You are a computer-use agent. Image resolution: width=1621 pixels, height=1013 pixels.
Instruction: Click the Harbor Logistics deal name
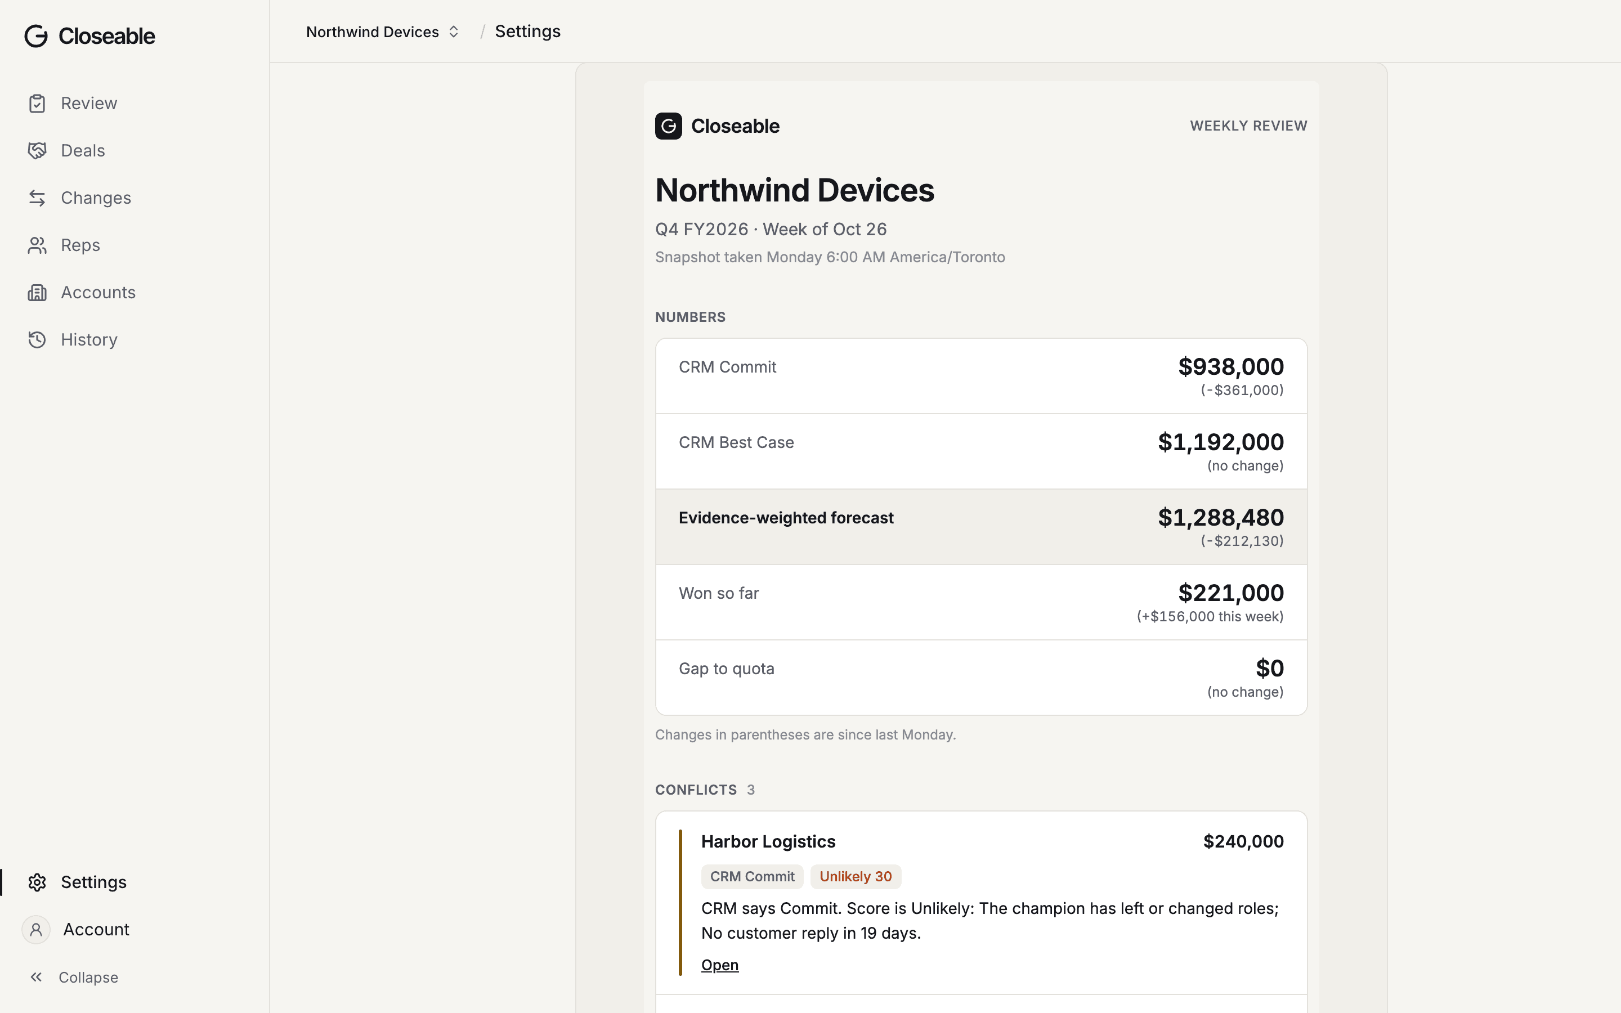pos(768,842)
